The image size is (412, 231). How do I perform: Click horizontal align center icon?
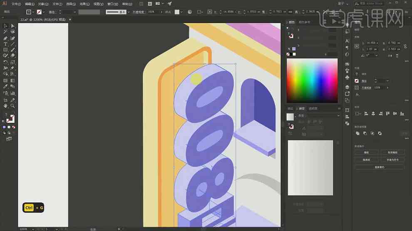pos(373,114)
